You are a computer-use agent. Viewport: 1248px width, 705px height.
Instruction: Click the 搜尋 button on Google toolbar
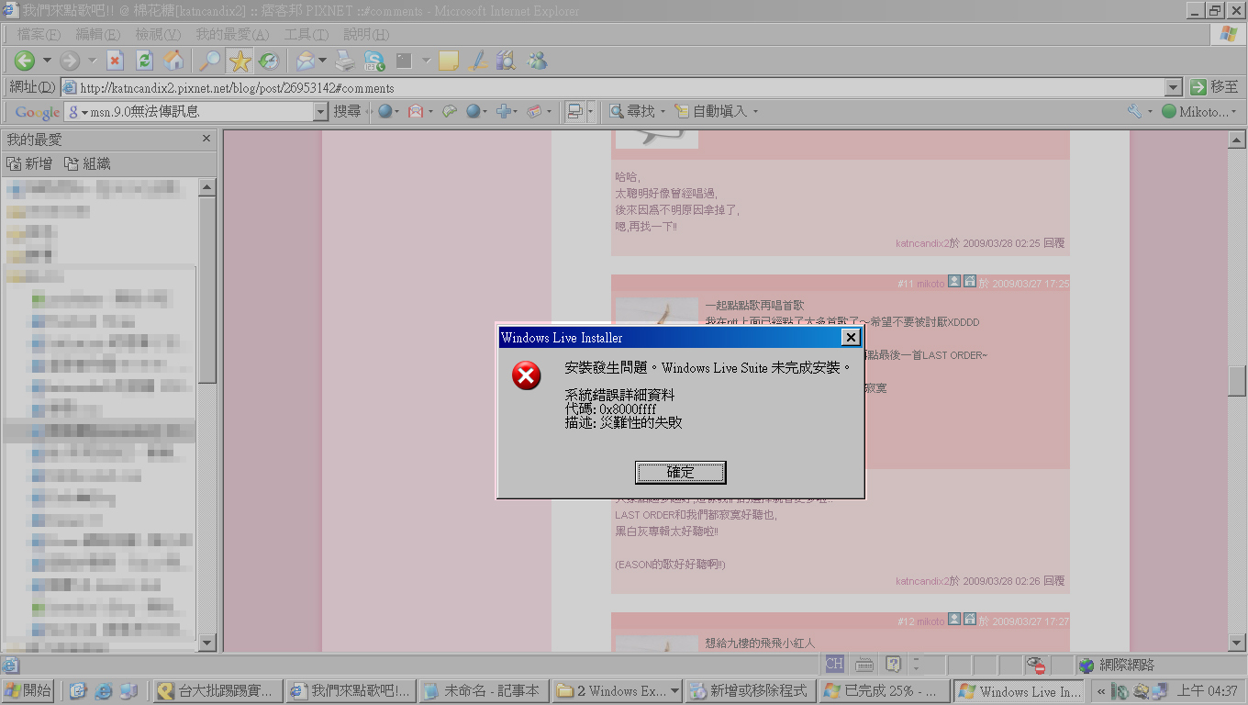(347, 111)
